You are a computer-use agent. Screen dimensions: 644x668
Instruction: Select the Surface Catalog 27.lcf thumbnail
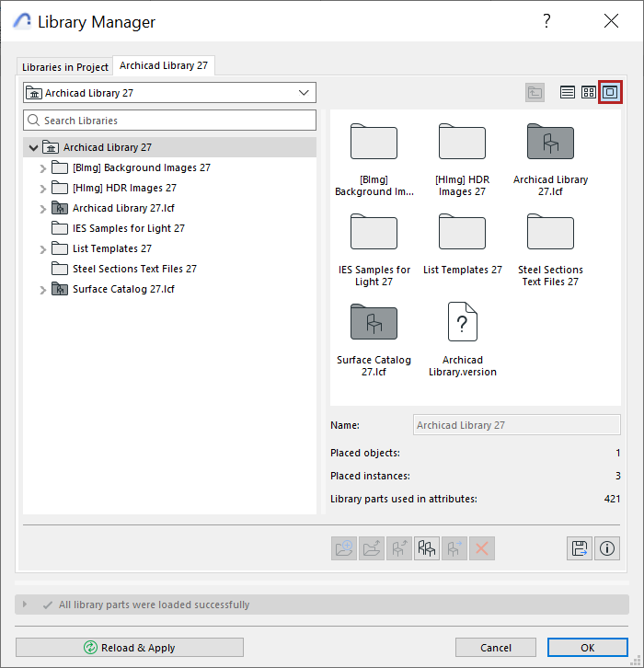coord(374,340)
